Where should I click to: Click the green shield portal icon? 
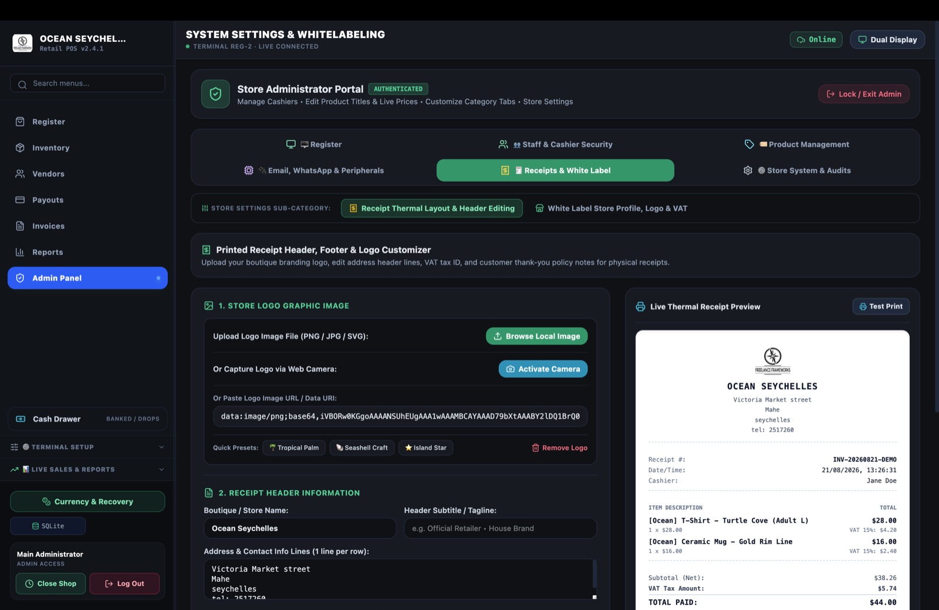(215, 94)
